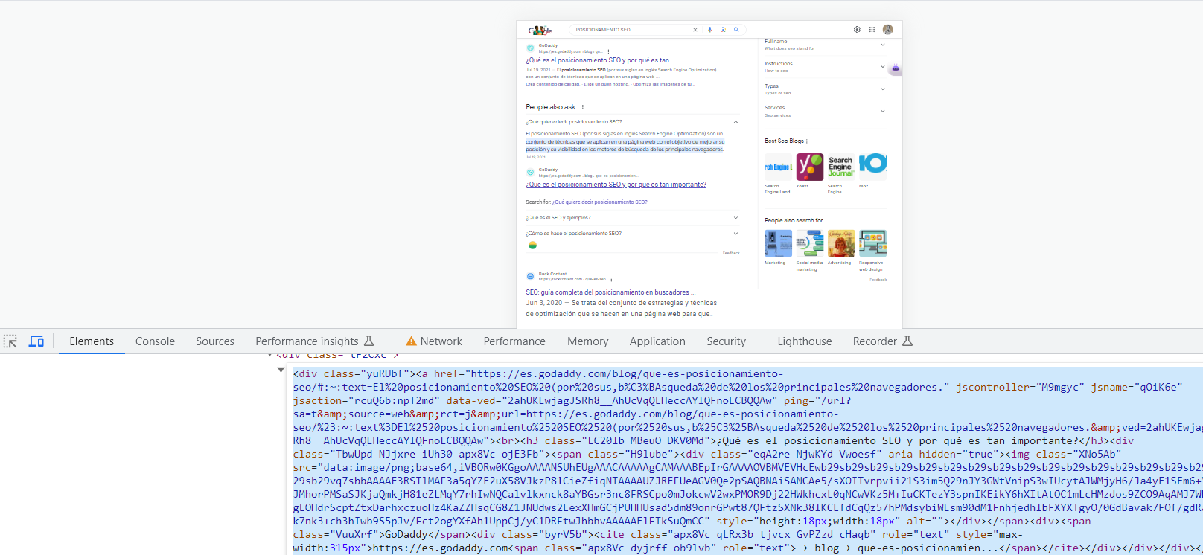Viewport: 1203px width, 555px height.
Task: Click 'Search for: ¿Qué quiere decir posicionamiento SEO?' link
Action: (x=599, y=202)
